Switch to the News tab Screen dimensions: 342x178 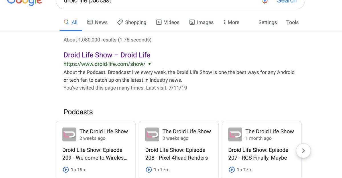(97, 22)
